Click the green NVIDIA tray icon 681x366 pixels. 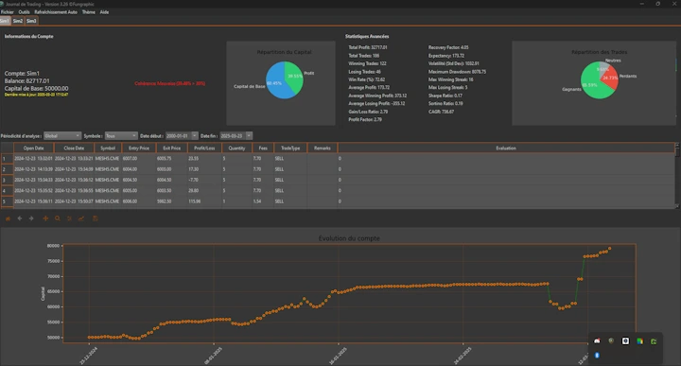[654, 341]
